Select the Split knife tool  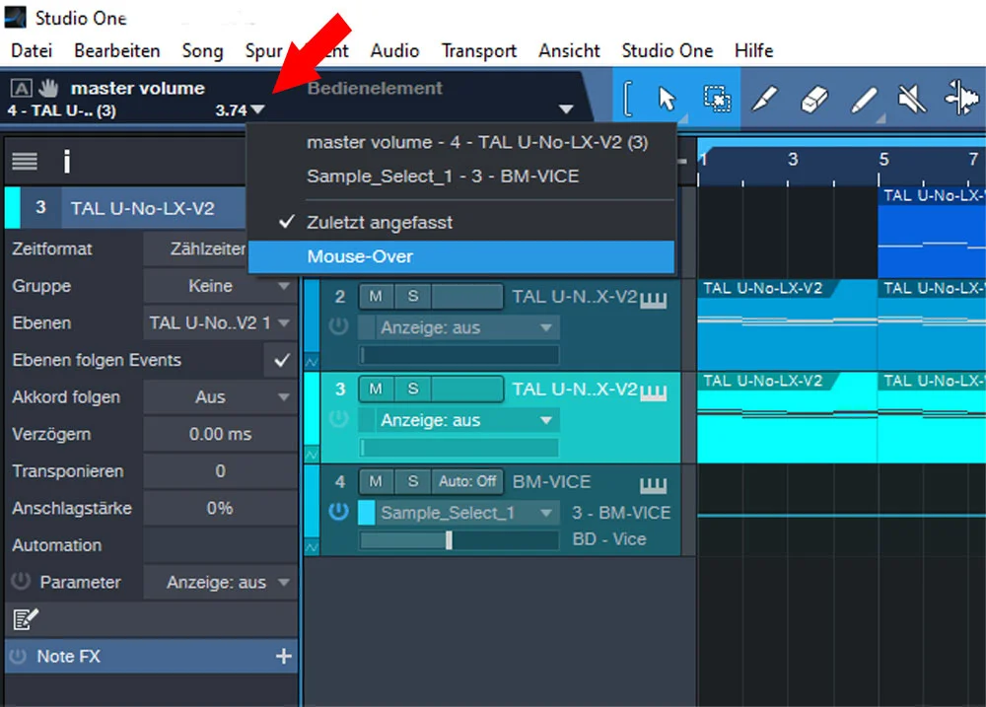pos(765,99)
